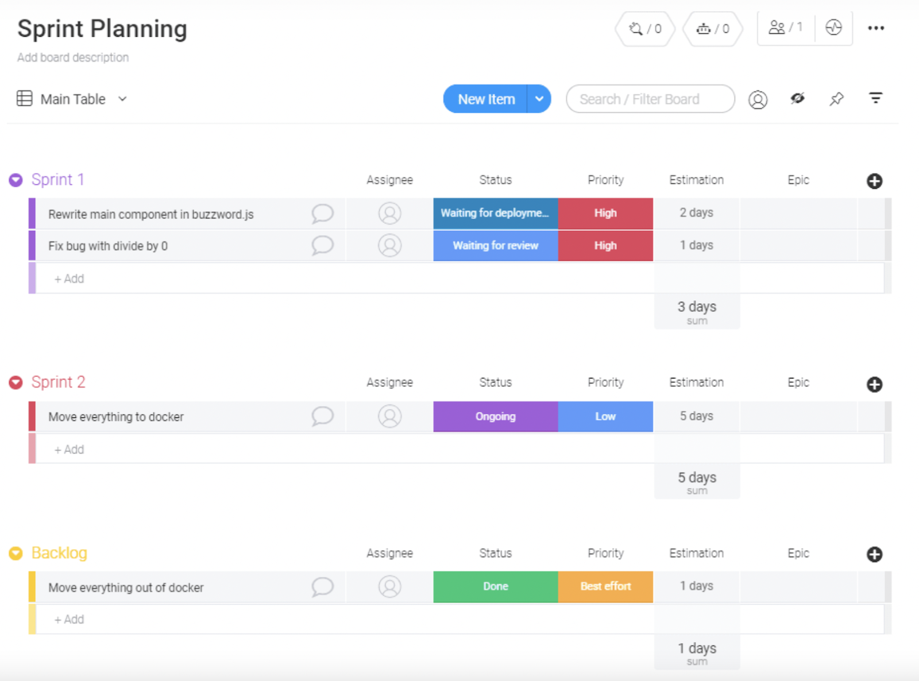Open the New Item dropdown arrow
This screenshot has height=681, width=919.
coord(539,99)
